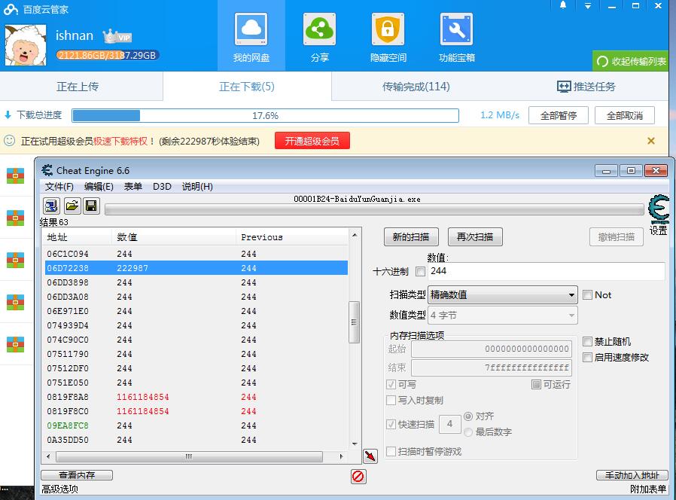This screenshot has height=500, width=676.
Task: Click 全部取消 button
Action: pos(625,115)
